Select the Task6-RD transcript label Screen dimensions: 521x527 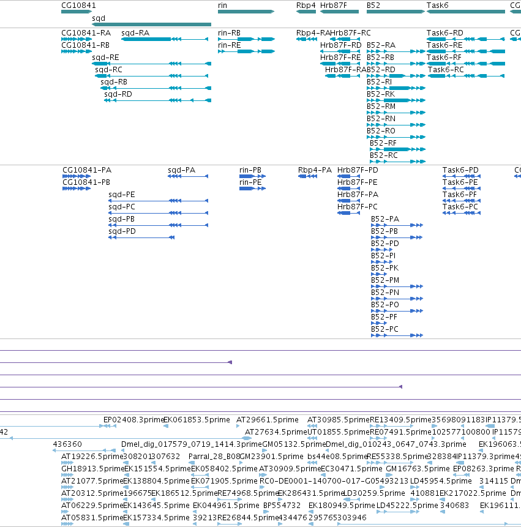coord(445,32)
